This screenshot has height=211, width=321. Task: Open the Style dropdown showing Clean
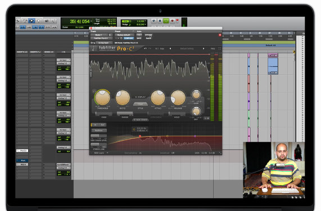point(141,104)
